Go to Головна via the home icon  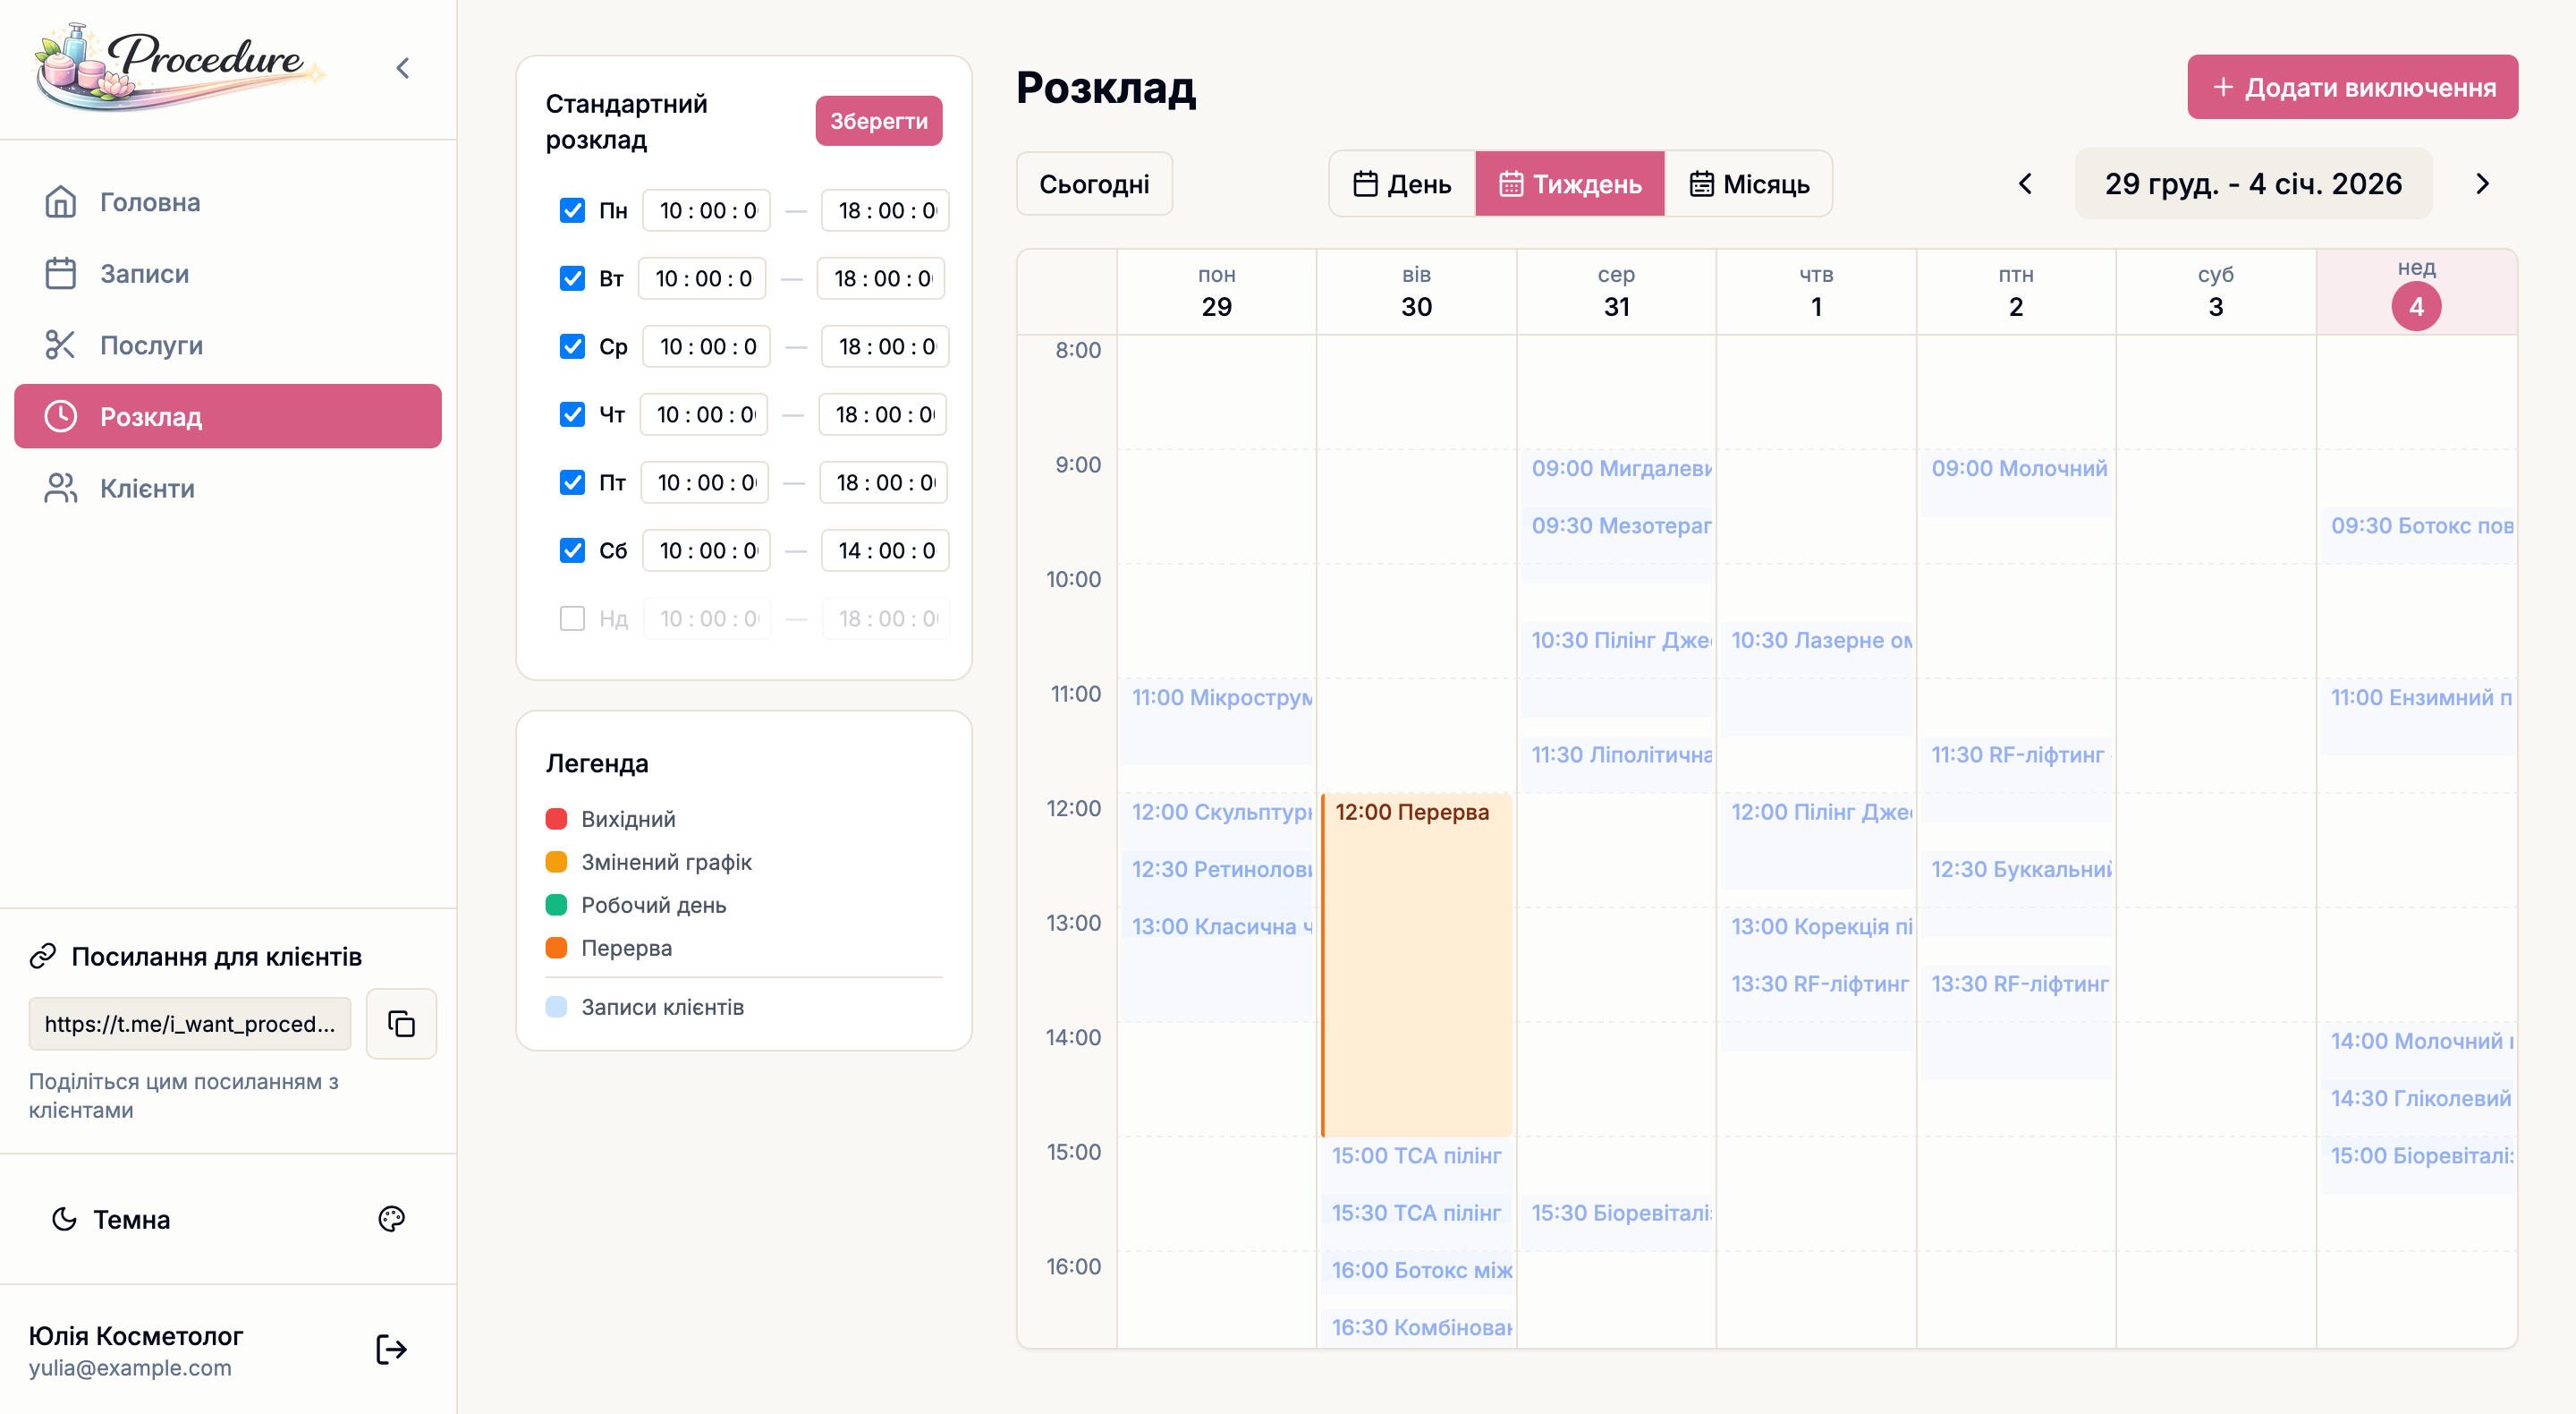point(60,202)
